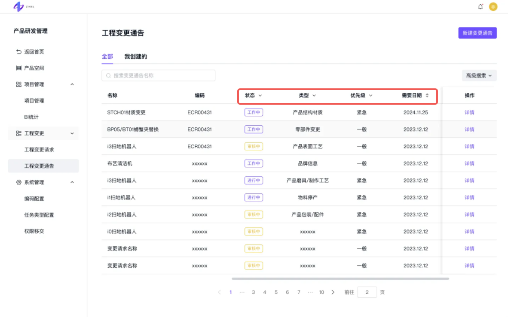Open 项目管理 submenu item
This screenshot has height=317, width=508.
coord(34,101)
